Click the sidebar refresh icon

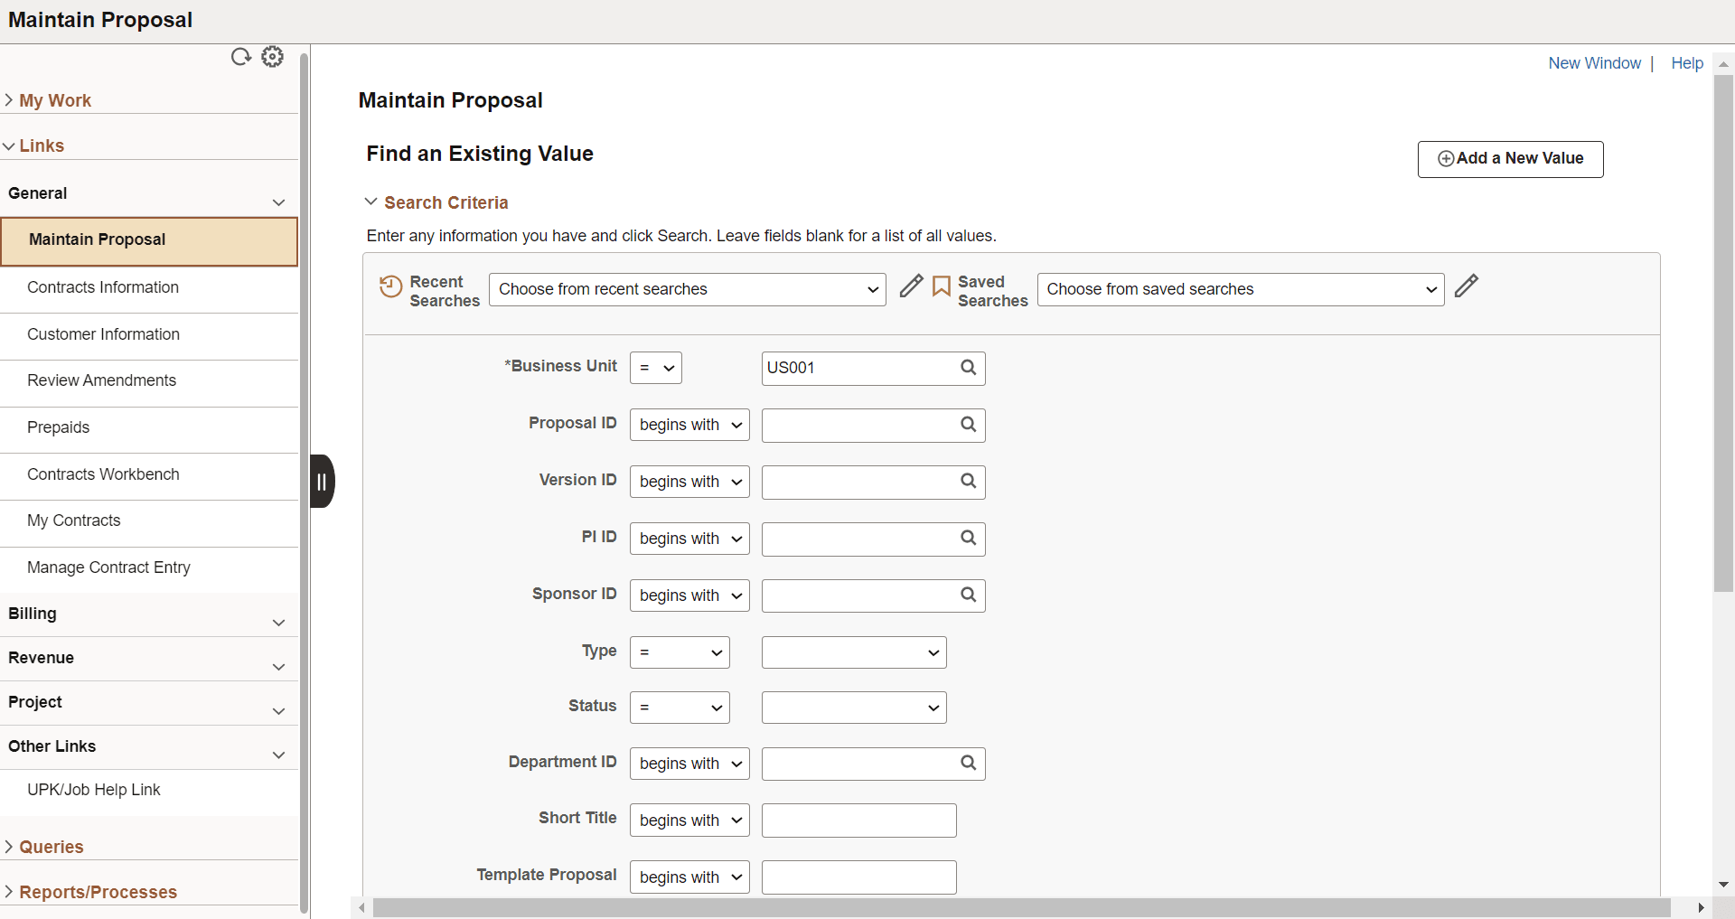(x=240, y=56)
